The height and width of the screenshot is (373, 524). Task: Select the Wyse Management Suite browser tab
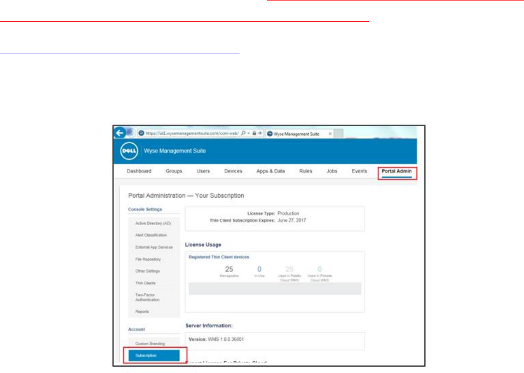coord(299,134)
